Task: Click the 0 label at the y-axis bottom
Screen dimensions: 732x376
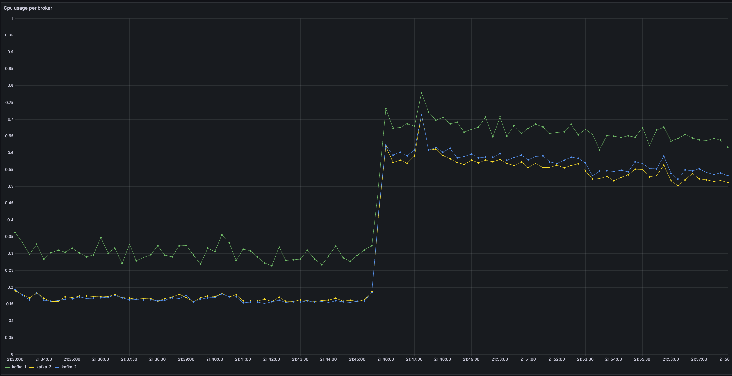Action: pyautogui.click(x=12, y=354)
